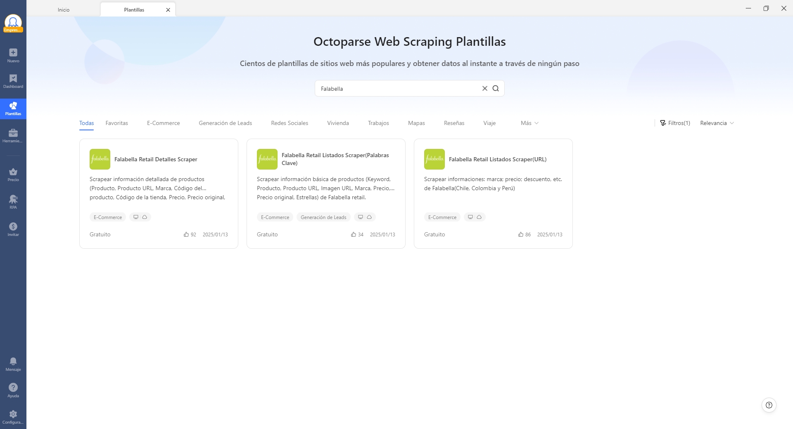793x429 pixels.
Task: Clear the Falabella search text
Action: tap(485, 88)
